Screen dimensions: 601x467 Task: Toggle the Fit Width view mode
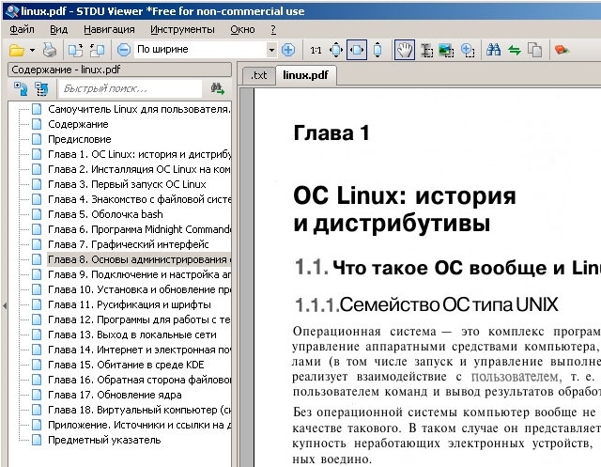pyautogui.click(x=357, y=50)
